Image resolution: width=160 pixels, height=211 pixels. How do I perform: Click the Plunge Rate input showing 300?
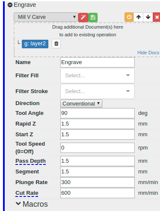tap(98, 182)
